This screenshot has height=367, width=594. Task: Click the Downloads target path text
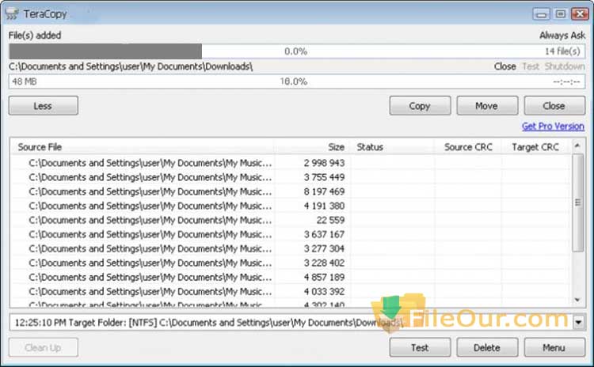coord(131,66)
